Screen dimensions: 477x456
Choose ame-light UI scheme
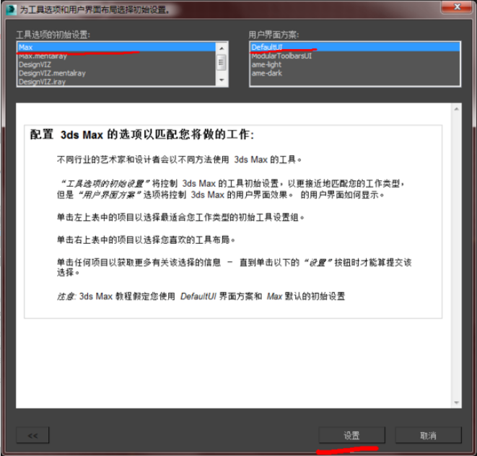tap(355, 64)
